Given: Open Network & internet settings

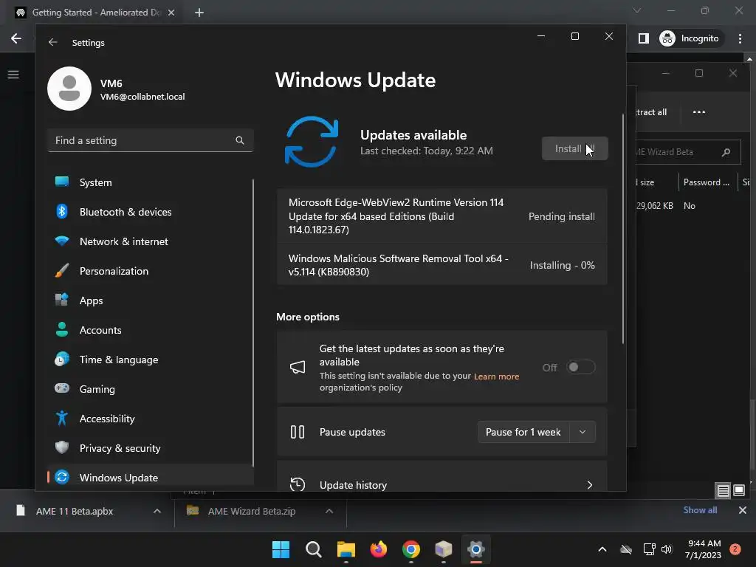Looking at the screenshot, I should tap(149, 241).
